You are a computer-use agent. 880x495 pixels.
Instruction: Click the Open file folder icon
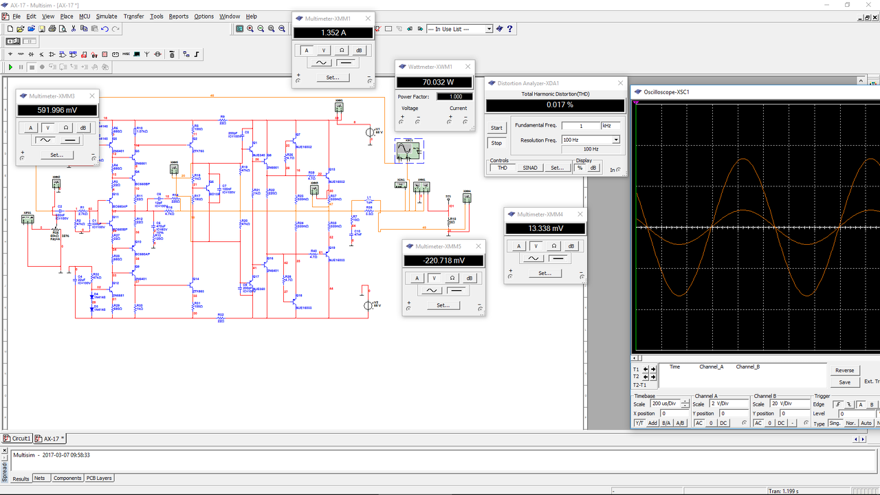click(21, 29)
